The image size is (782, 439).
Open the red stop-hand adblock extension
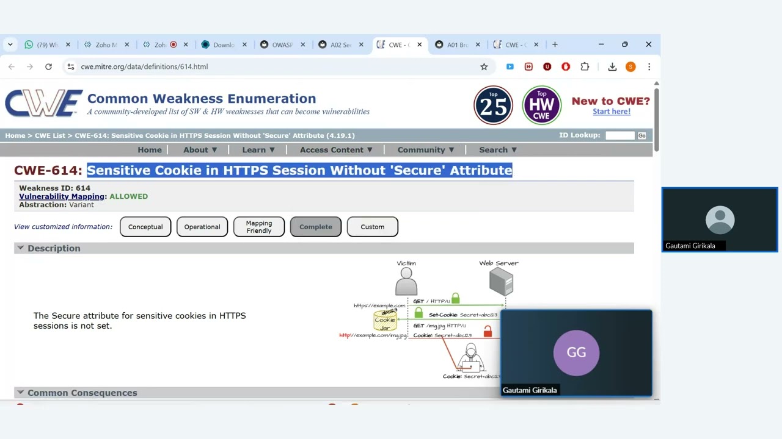pos(566,66)
